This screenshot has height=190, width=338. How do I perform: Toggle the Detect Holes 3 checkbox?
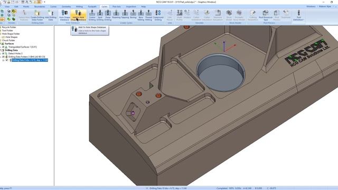click(3, 53)
